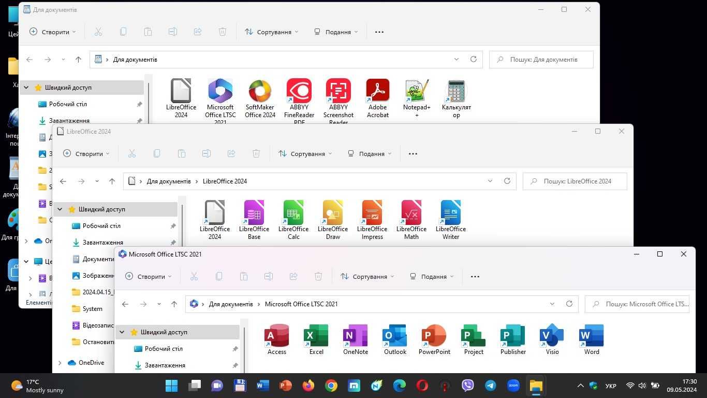Open the Windows Start menu
Viewport: 707px width, 398px height.
point(172,386)
